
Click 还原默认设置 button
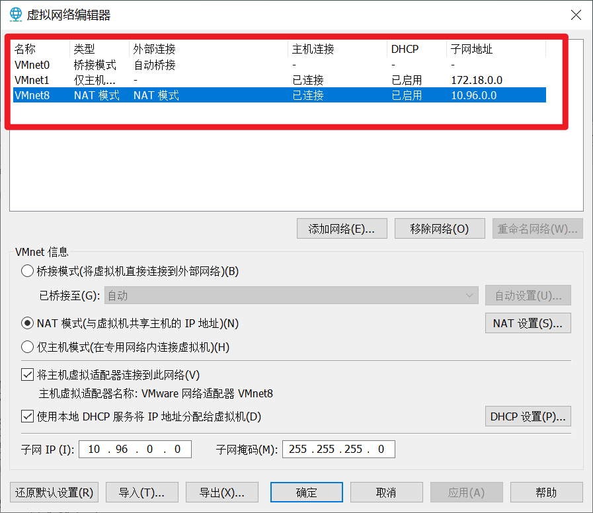point(54,493)
